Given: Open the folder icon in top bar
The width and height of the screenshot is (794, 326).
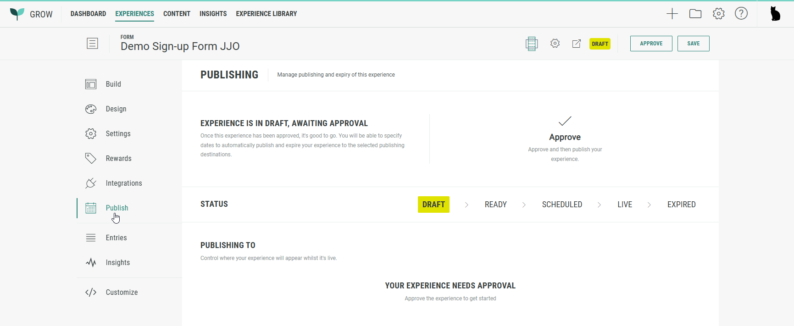Looking at the screenshot, I should pyautogui.click(x=695, y=14).
